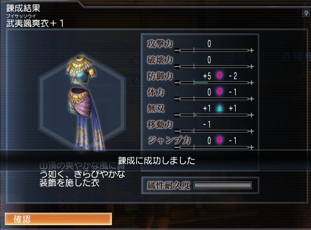311x230 pixels.
Task: Click the 錬成結果 header label
Action: 23,8
